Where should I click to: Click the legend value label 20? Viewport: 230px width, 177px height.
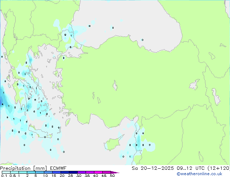point(62,176)
